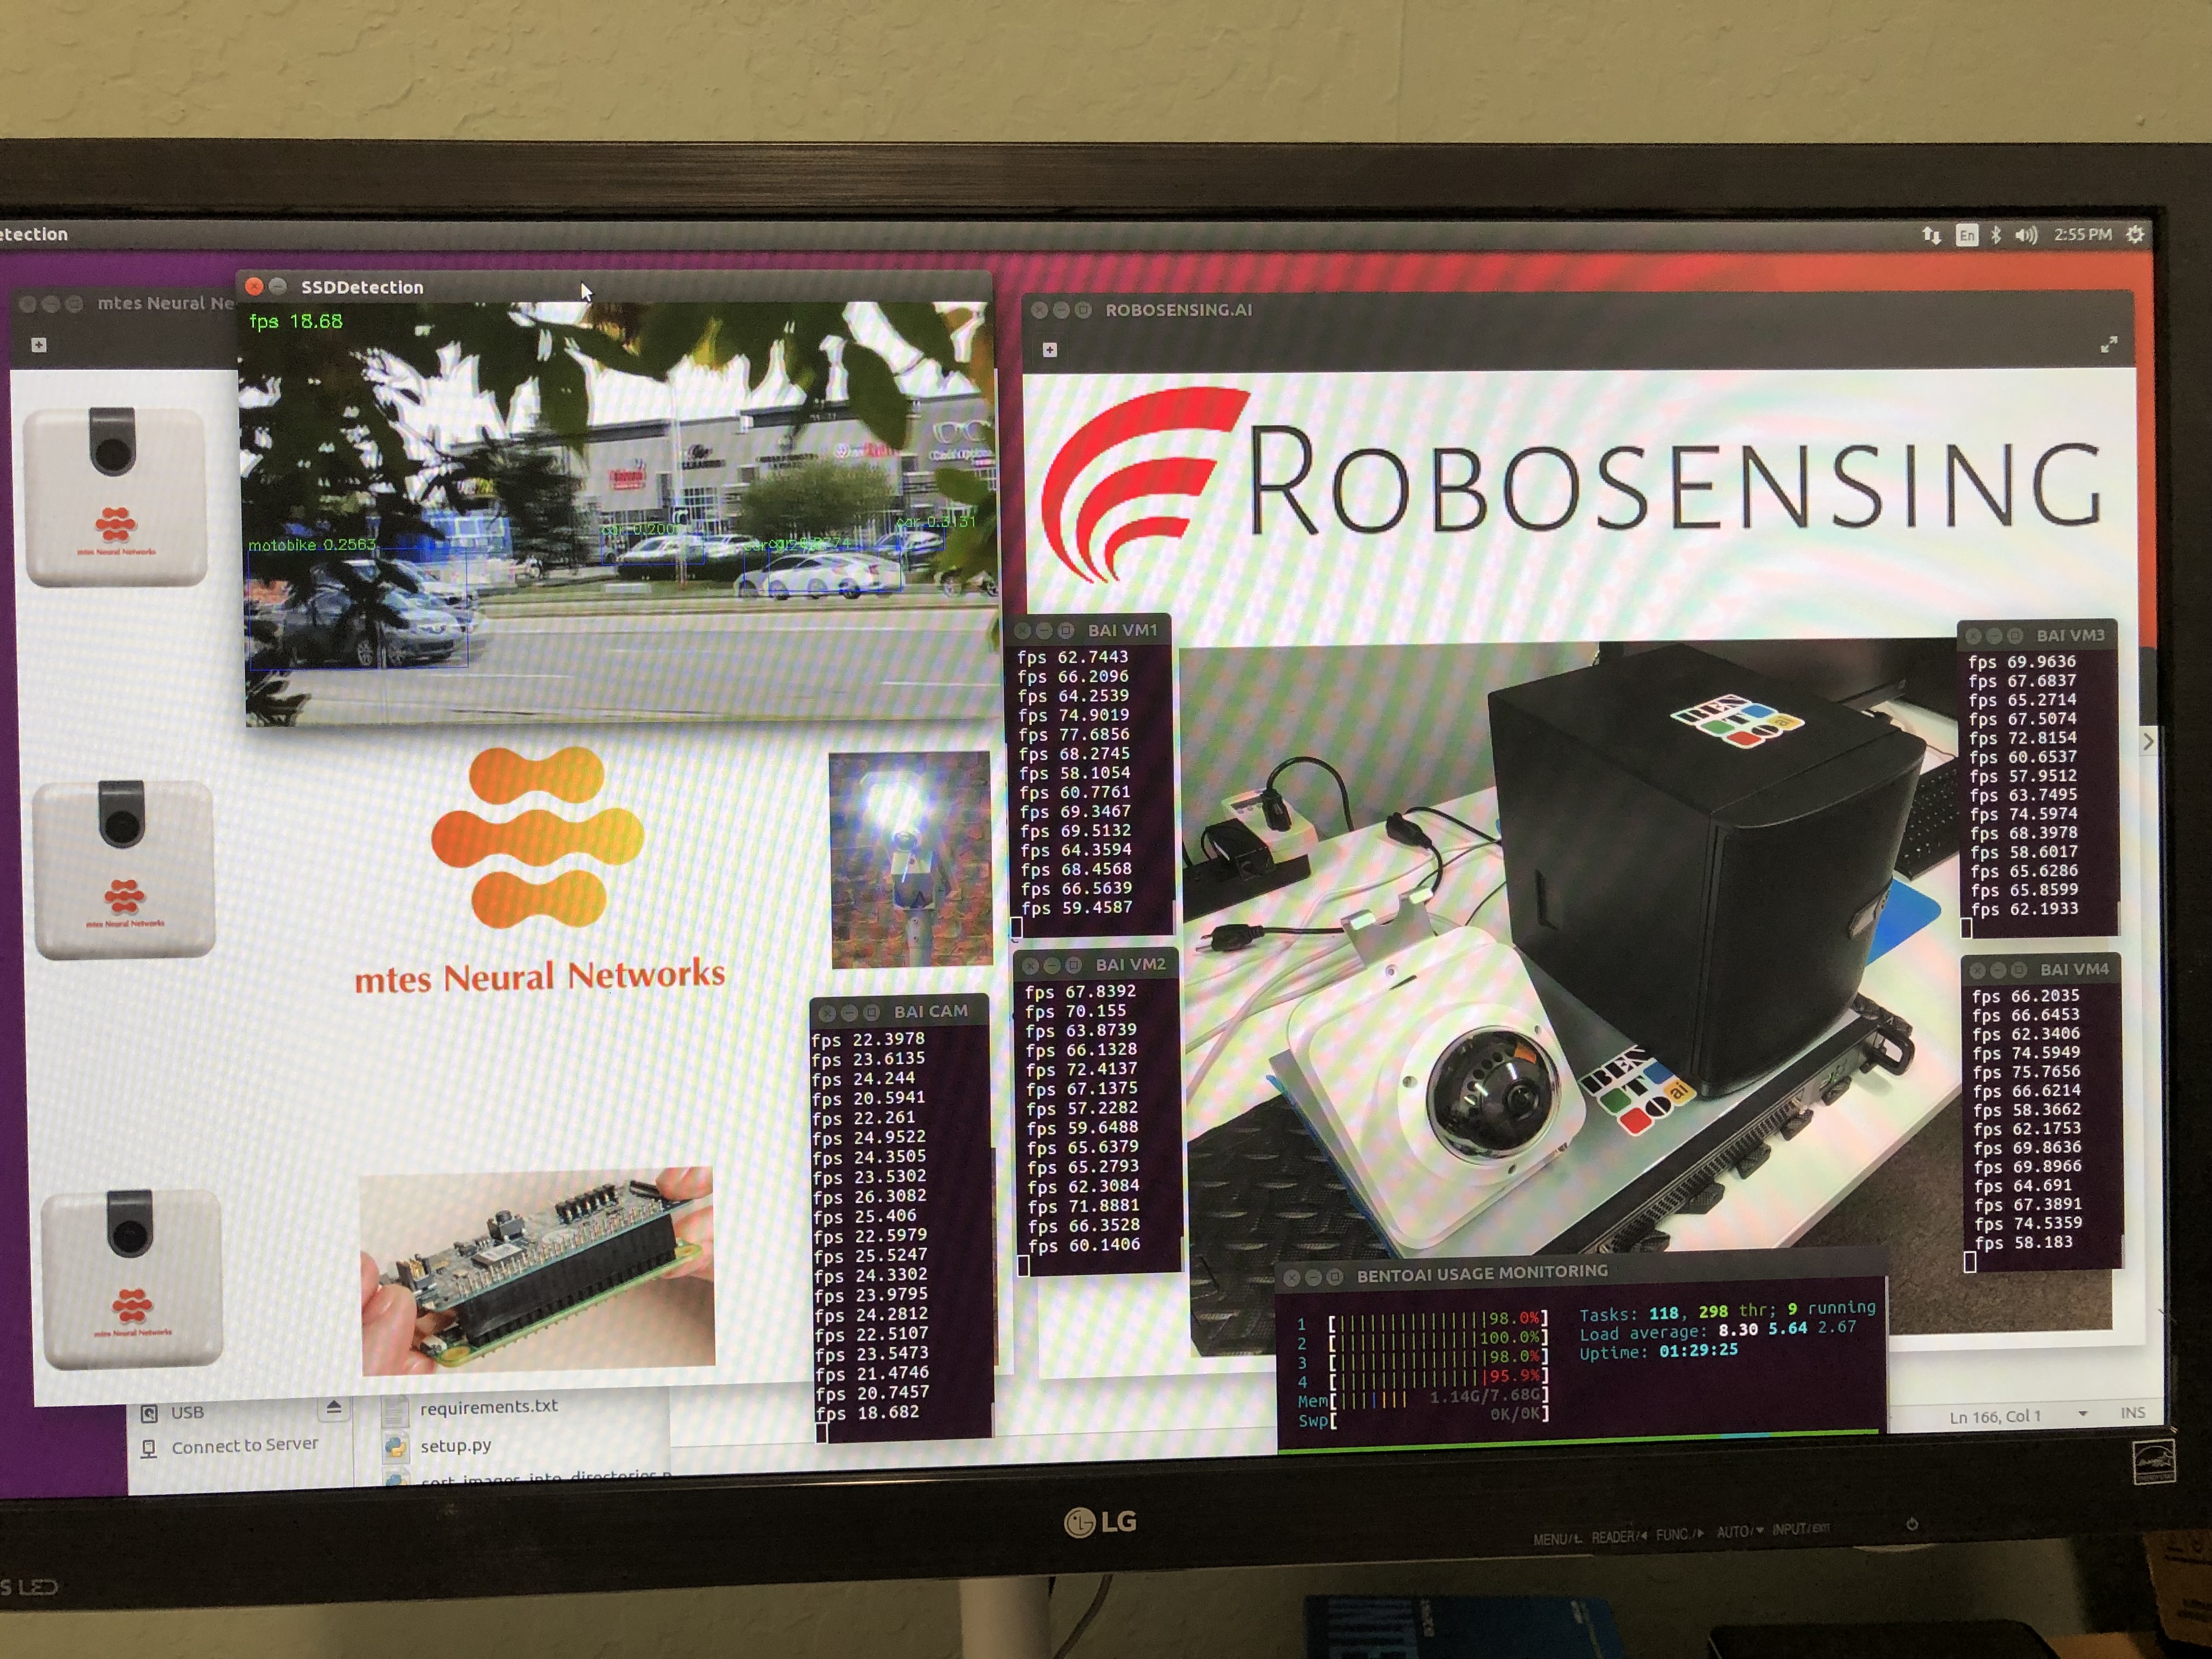Expand the right-side chevron panel arrow
The width and height of the screenshot is (2212, 1659).
(2148, 742)
